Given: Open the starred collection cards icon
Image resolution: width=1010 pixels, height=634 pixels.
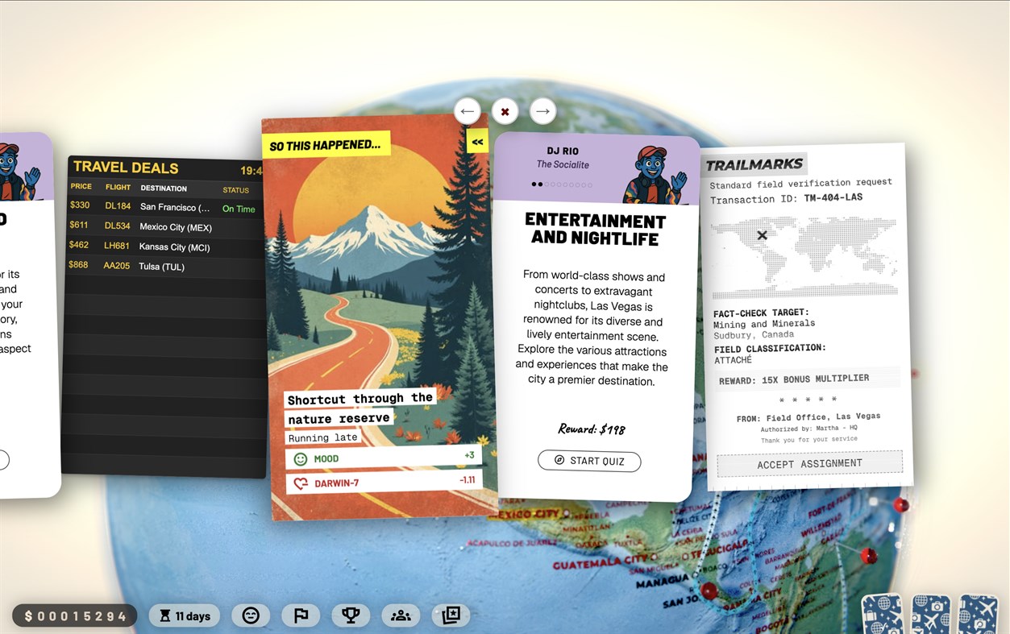Looking at the screenshot, I should coord(451,615).
